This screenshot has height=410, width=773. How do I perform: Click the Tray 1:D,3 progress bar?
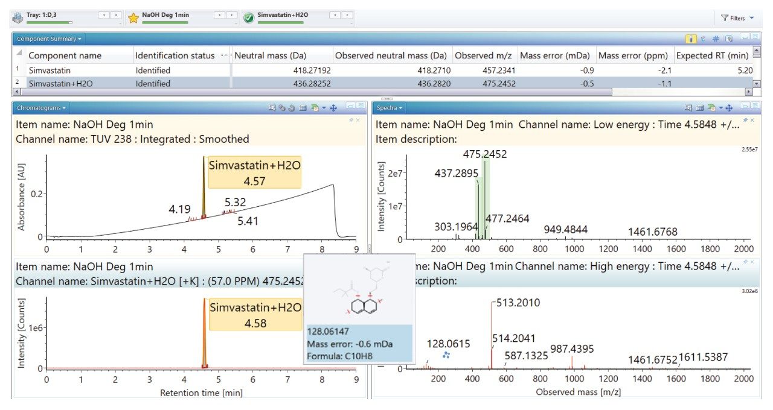50,22
